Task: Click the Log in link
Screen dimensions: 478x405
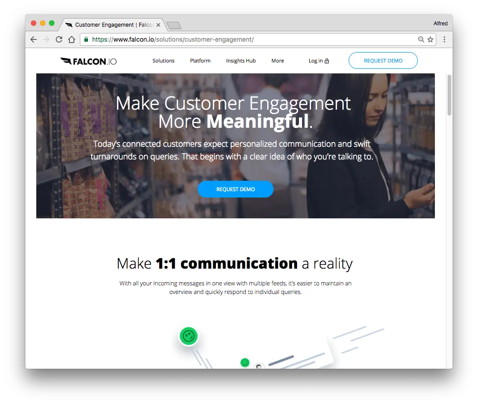Action: [x=318, y=61]
